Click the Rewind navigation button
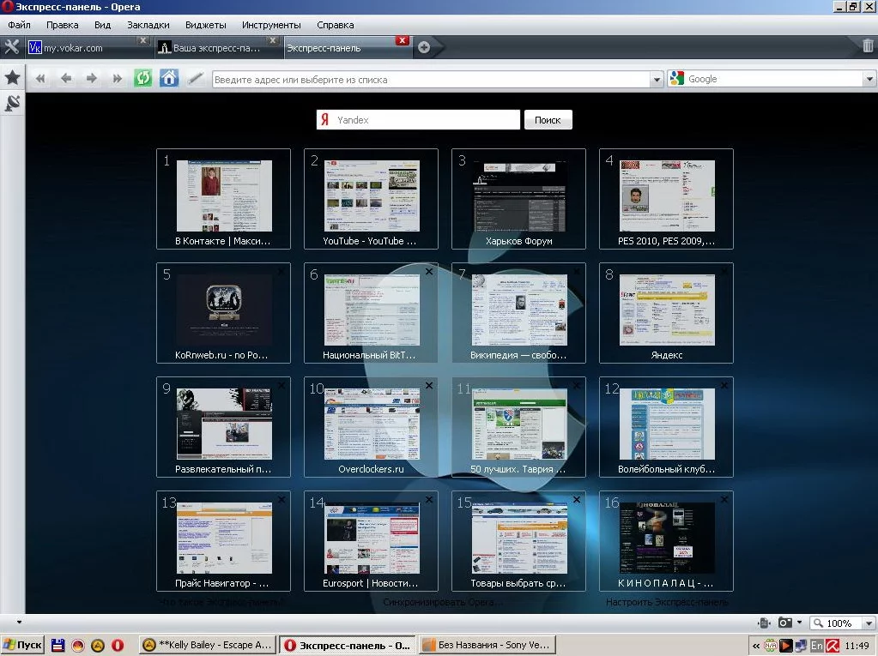Screen dimensions: 878x656 pyautogui.click(x=40, y=78)
